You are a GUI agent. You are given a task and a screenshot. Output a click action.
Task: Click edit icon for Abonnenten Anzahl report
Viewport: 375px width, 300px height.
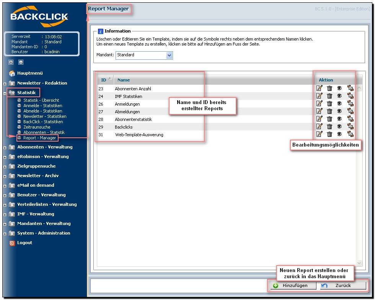pos(319,88)
